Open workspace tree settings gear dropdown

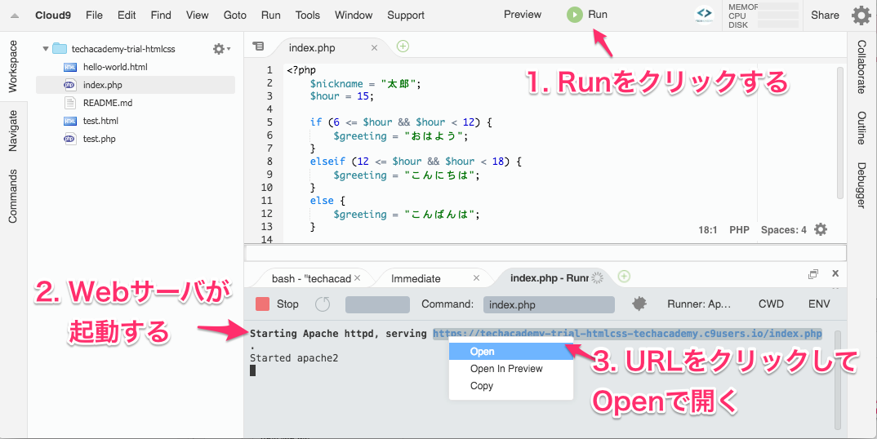click(x=220, y=49)
